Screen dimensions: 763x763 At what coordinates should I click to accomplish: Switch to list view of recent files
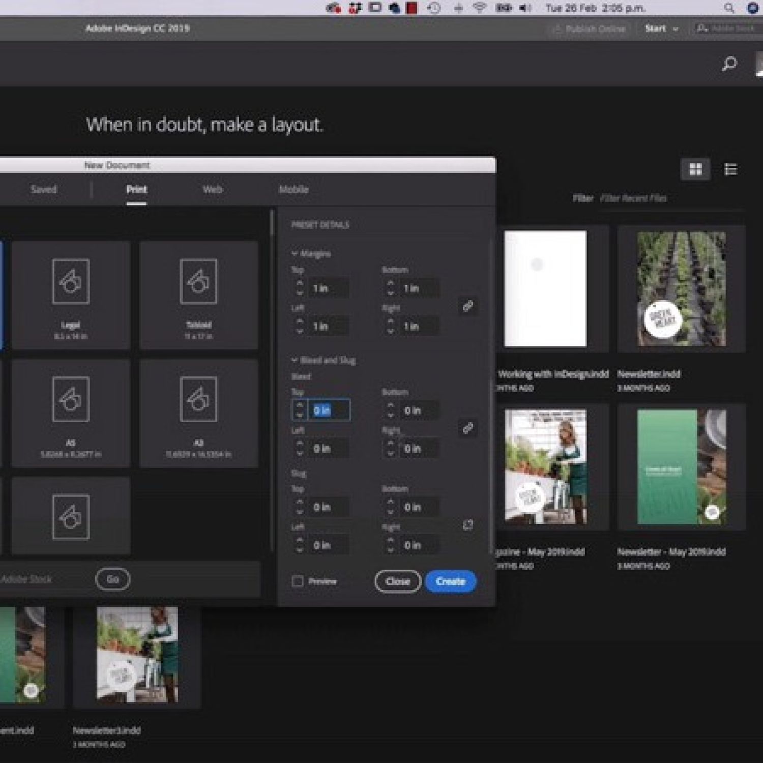(x=730, y=169)
